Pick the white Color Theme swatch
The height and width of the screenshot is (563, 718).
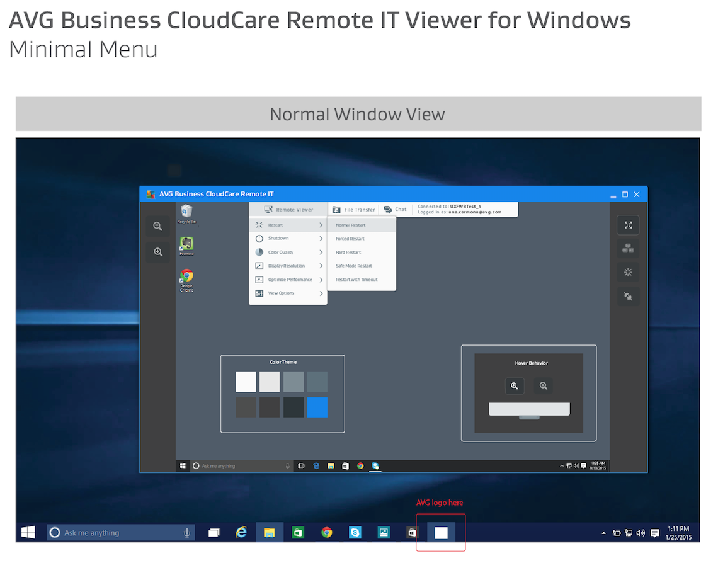[246, 382]
